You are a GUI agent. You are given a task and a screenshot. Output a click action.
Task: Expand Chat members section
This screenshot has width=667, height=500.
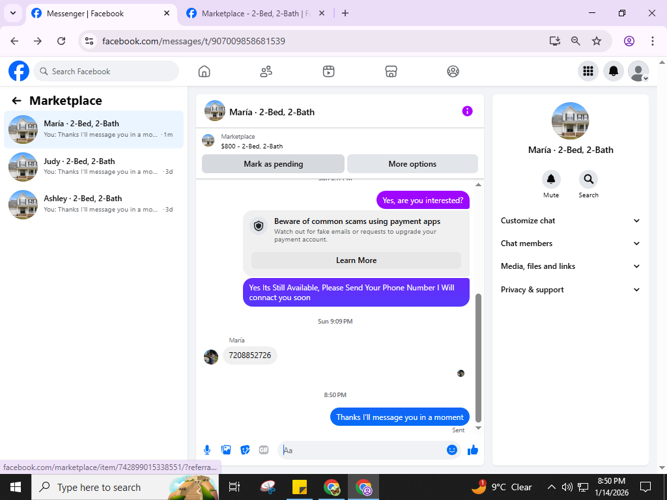[571, 243]
